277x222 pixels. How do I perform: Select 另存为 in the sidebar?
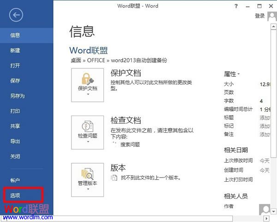[x=18, y=96]
